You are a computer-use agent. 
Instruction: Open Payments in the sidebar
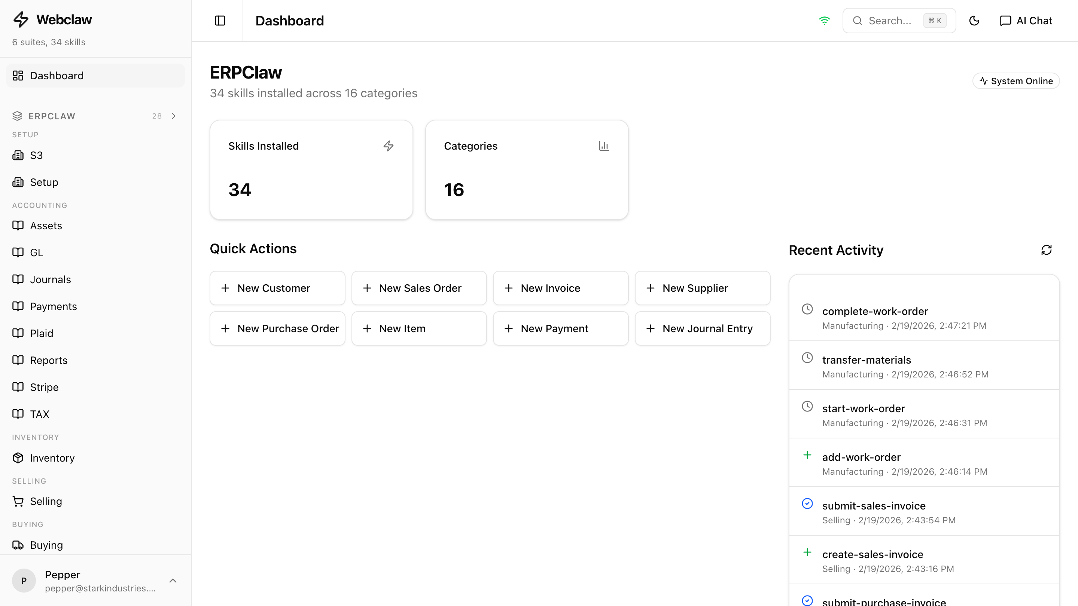click(95, 307)
